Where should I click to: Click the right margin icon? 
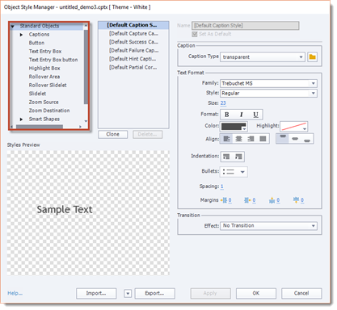(247, 200)
